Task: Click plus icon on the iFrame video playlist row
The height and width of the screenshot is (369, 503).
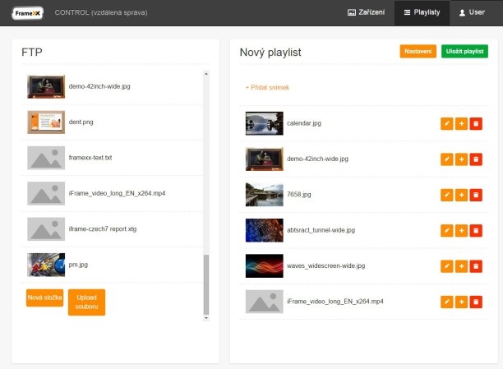Action: point(461,302)
